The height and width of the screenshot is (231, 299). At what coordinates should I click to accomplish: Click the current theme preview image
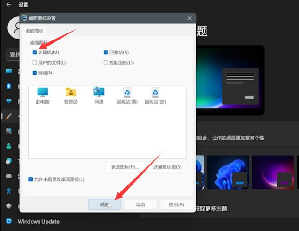pyautogui.click(x=230, y=80)
